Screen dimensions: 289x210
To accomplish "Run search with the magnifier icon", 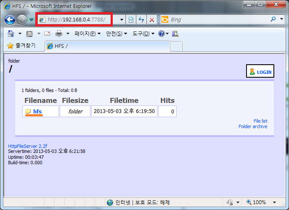I will pyautogui.click(x=273, y=19).
